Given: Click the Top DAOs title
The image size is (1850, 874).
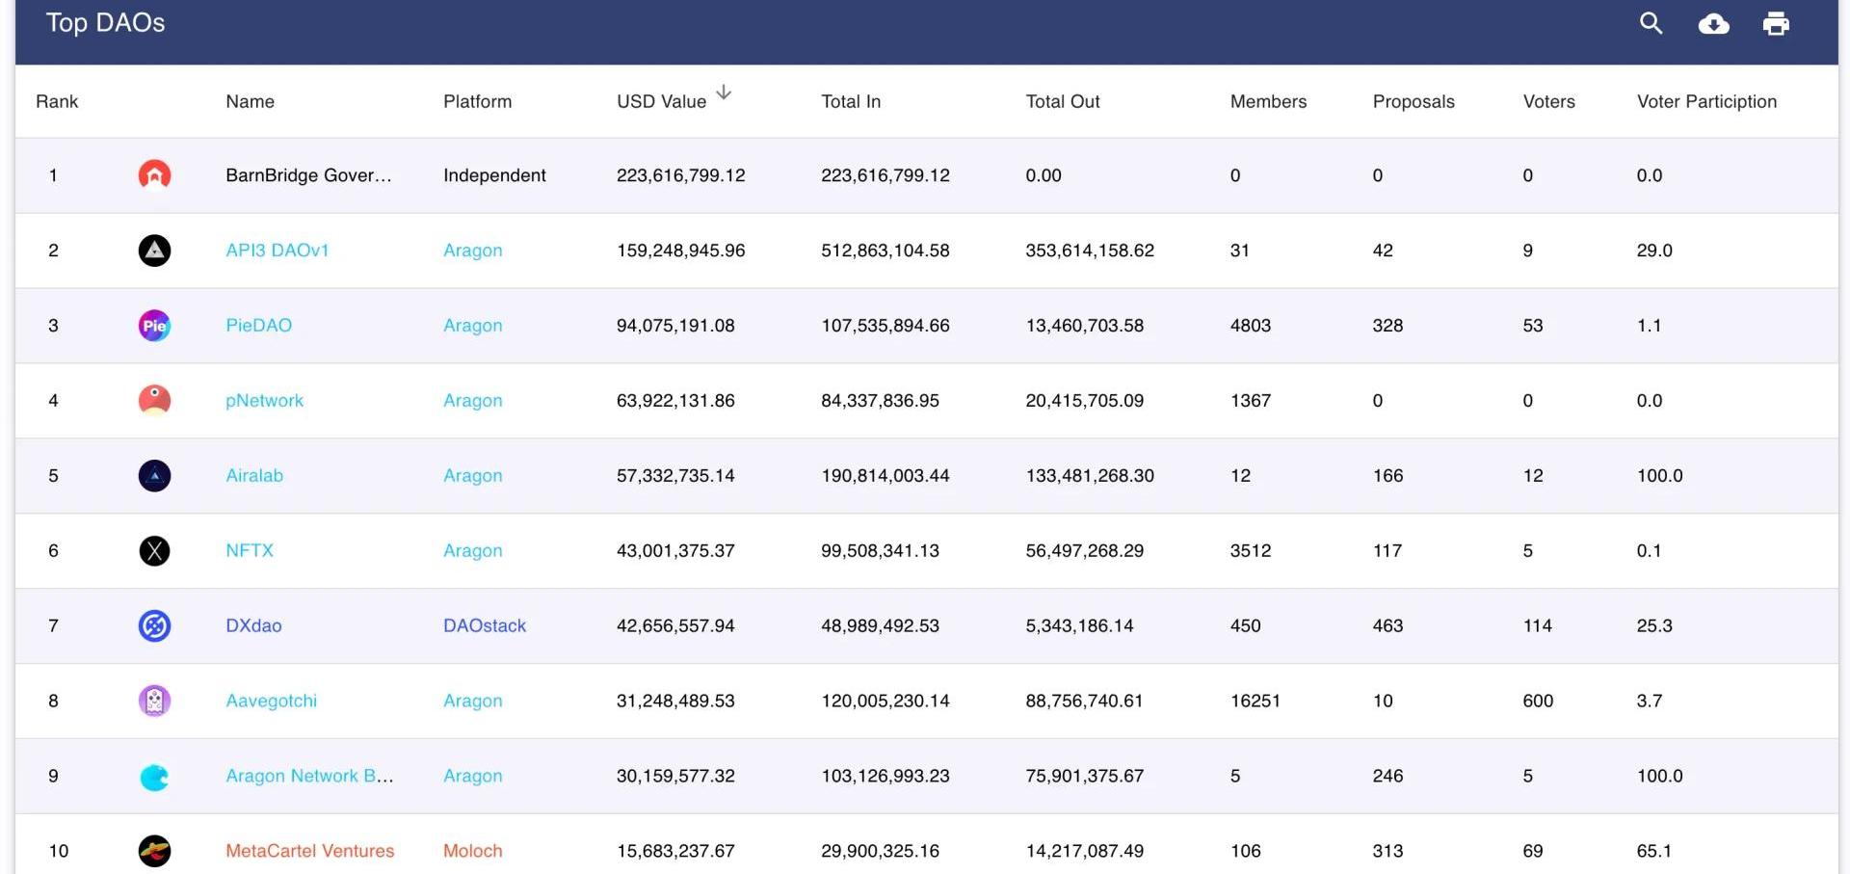Looking at the screenshot, I should [105, 23].
